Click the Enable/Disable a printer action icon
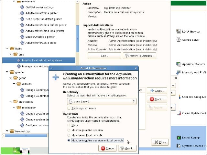Screen dimensions: 207x155 (22, 37)
